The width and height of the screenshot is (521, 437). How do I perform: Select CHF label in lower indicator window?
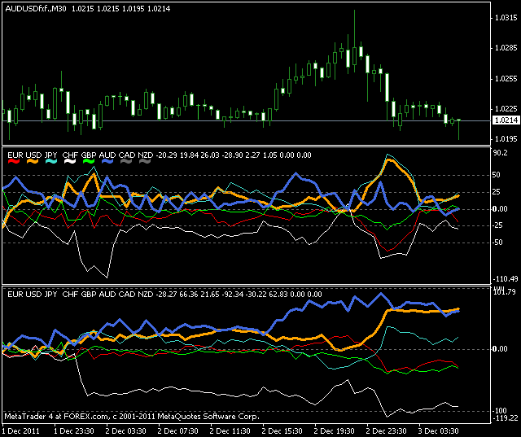click(70, 295)
